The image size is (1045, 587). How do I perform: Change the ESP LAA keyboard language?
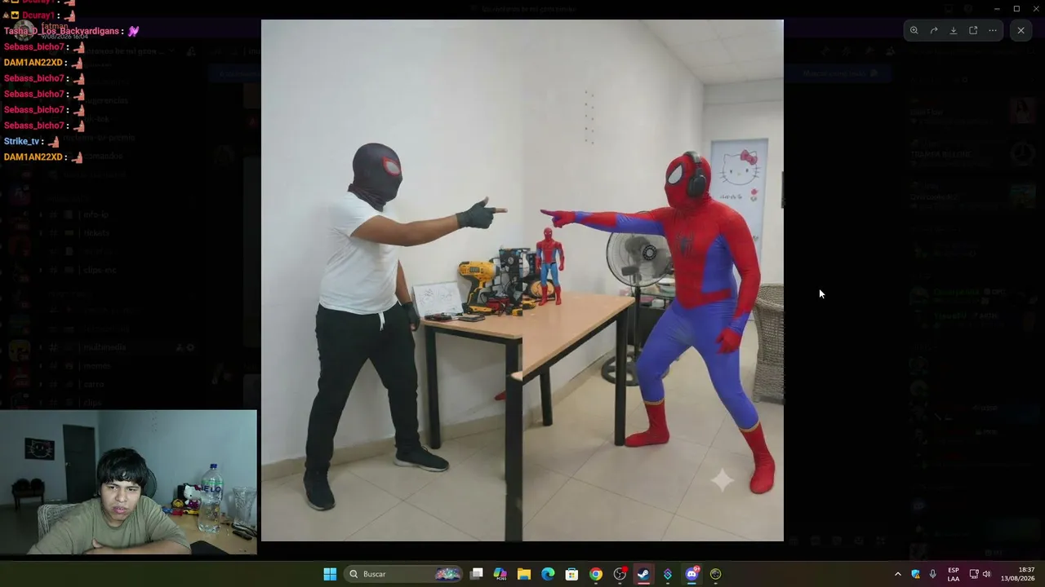coord(954,574)
